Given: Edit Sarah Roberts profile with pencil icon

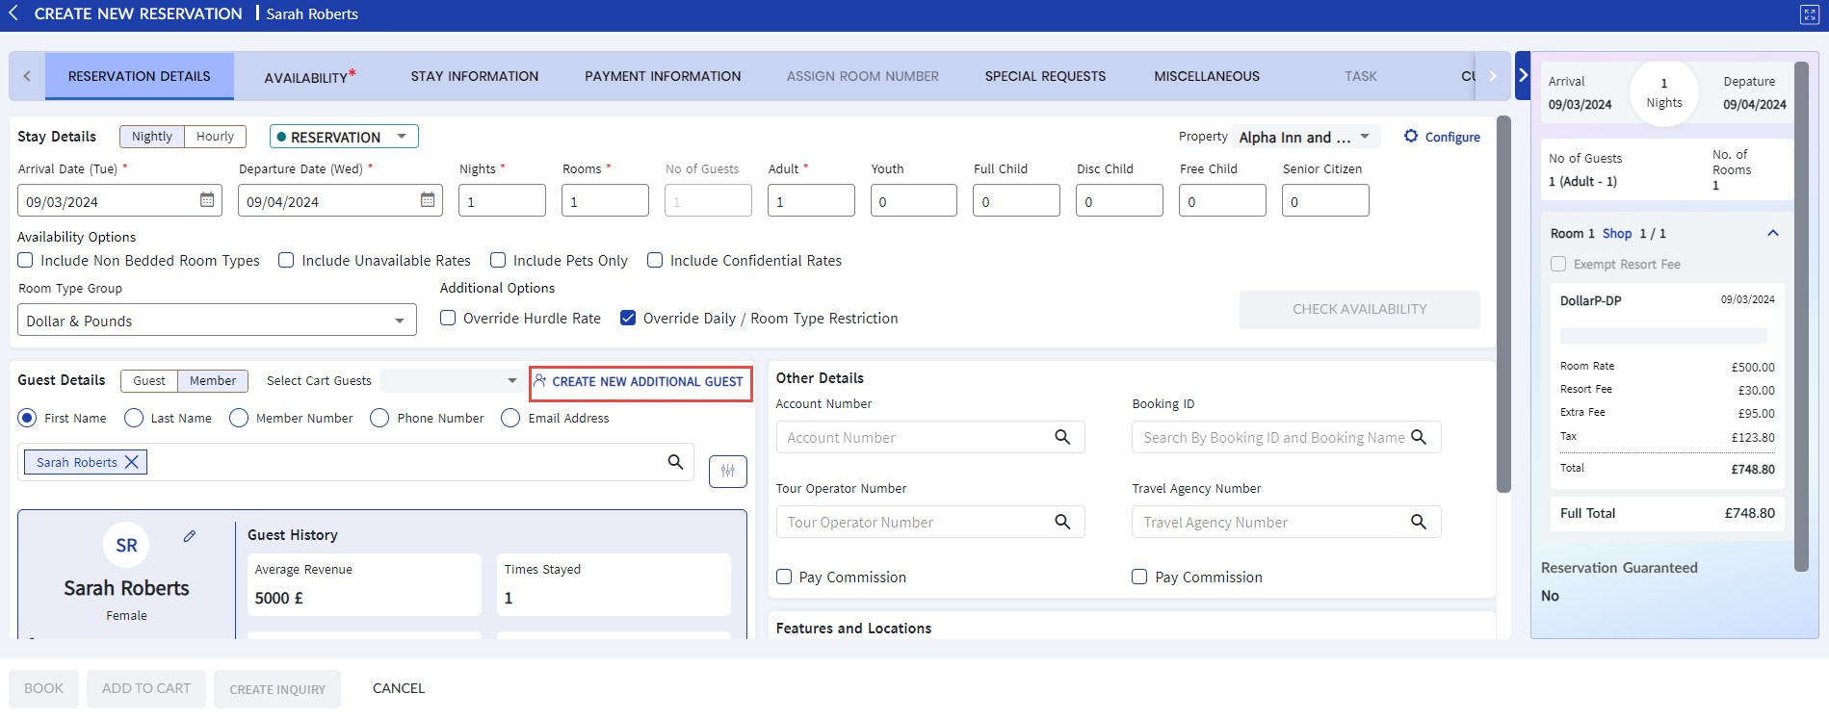Looking at the screenshot, I should click(190, 536).
